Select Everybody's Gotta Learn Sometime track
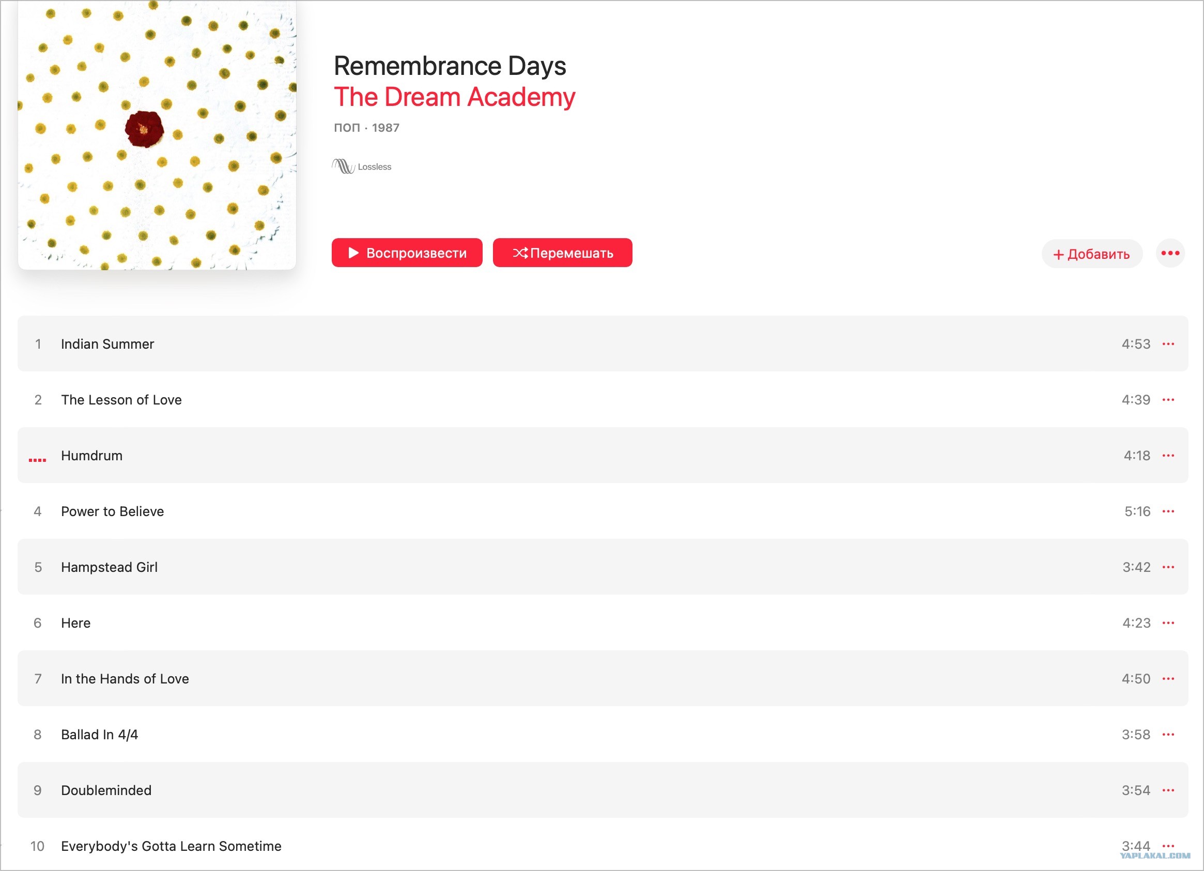The height and width of the screenshot is (871, 1204). (603, 846)
